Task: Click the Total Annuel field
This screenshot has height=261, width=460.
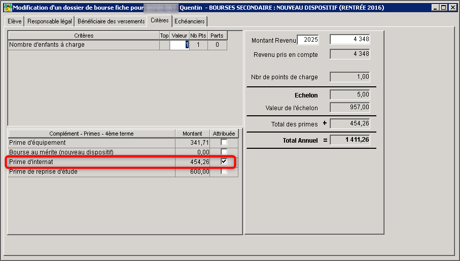Action: click(350, 140)
